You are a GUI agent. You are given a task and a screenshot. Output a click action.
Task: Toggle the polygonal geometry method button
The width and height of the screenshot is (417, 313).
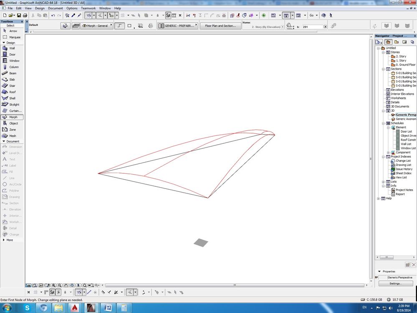click(x=119, y=26)
